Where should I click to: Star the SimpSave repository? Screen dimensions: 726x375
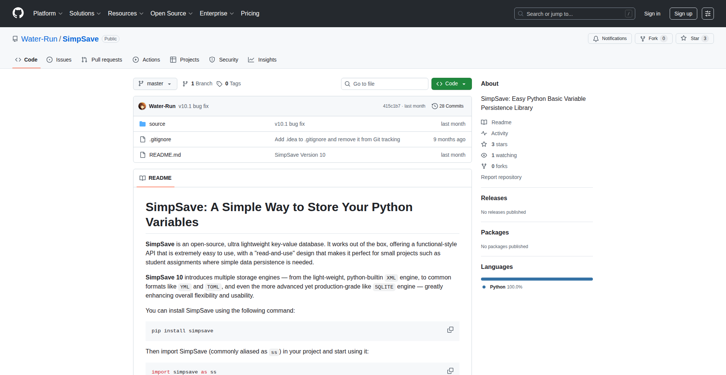tap(694, 38)
